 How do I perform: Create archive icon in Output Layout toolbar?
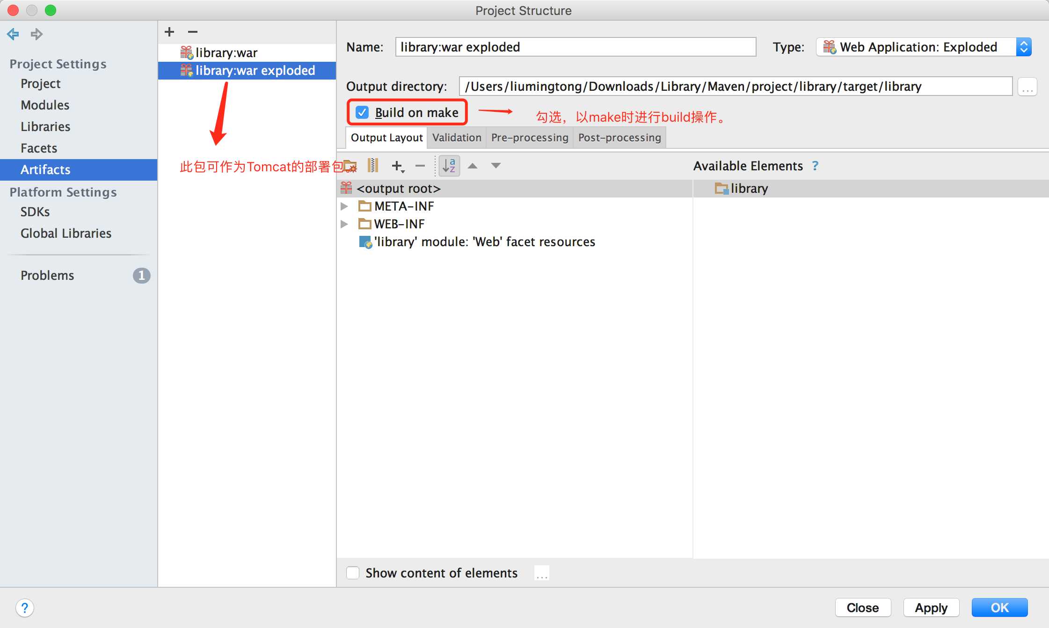pyautogui.click(x=373, y=165)
